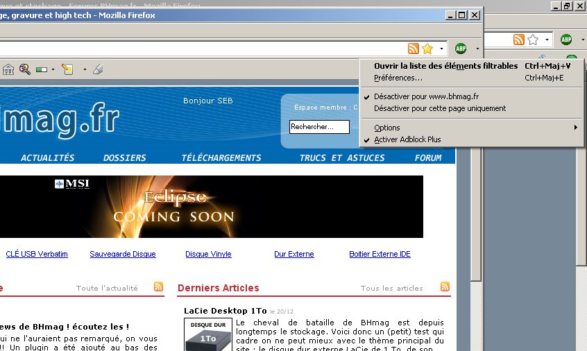Open the 'LaCie Desktop 1To' article title
The width and height of the screenshot is (587, 351).
[x=226, y=311]
